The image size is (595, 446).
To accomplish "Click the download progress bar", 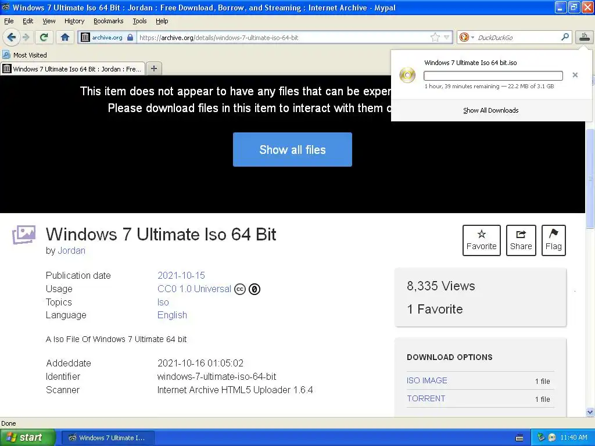I will [x=493, y=75].
